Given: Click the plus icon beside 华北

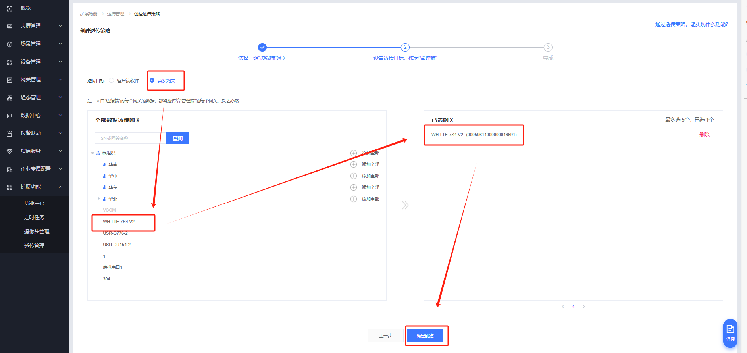Looking at the screenshot, I should (353, 199).
